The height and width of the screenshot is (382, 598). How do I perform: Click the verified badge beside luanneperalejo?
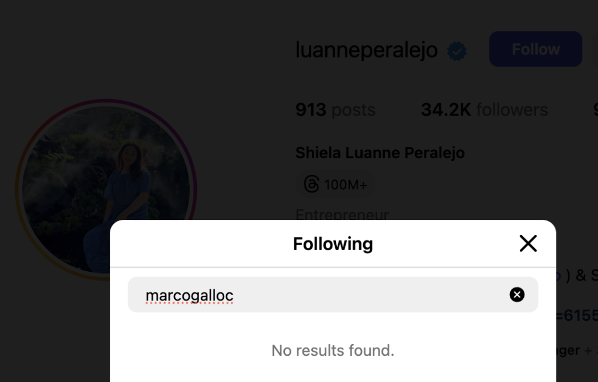457,51
